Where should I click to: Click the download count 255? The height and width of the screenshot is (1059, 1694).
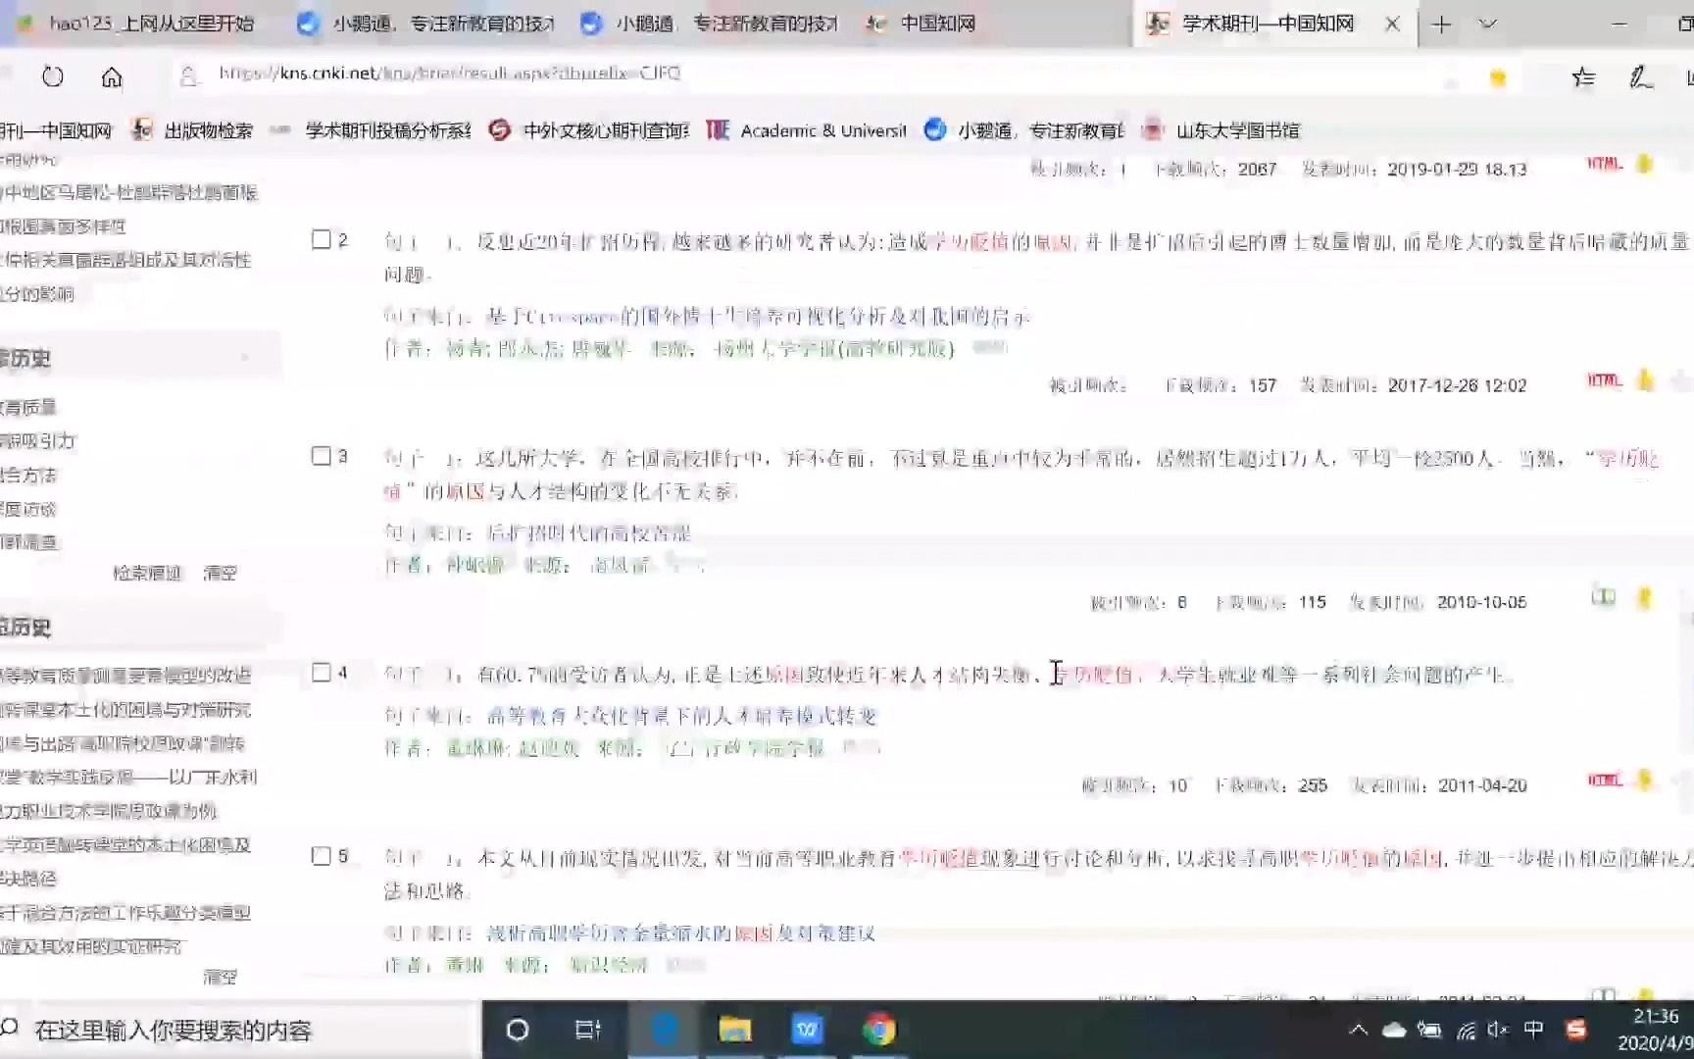click(1313, 785)
